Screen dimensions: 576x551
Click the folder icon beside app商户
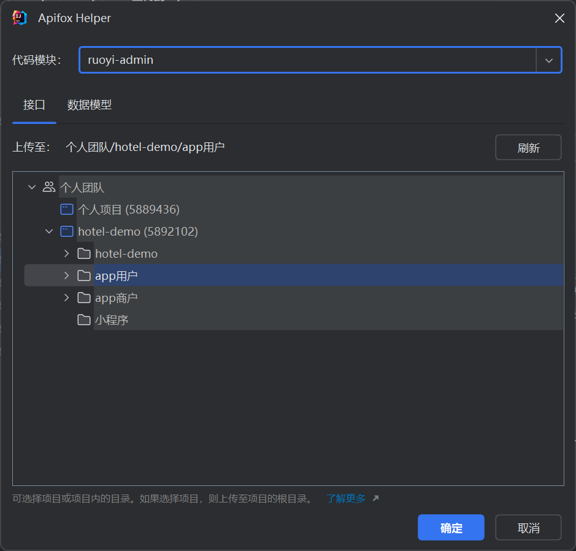click(x=84, y=298)
